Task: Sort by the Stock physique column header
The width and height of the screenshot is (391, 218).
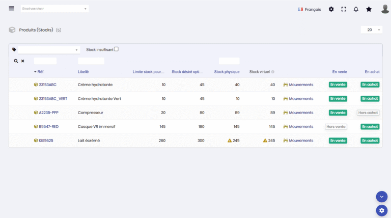Action: click(x=227, y=72)
